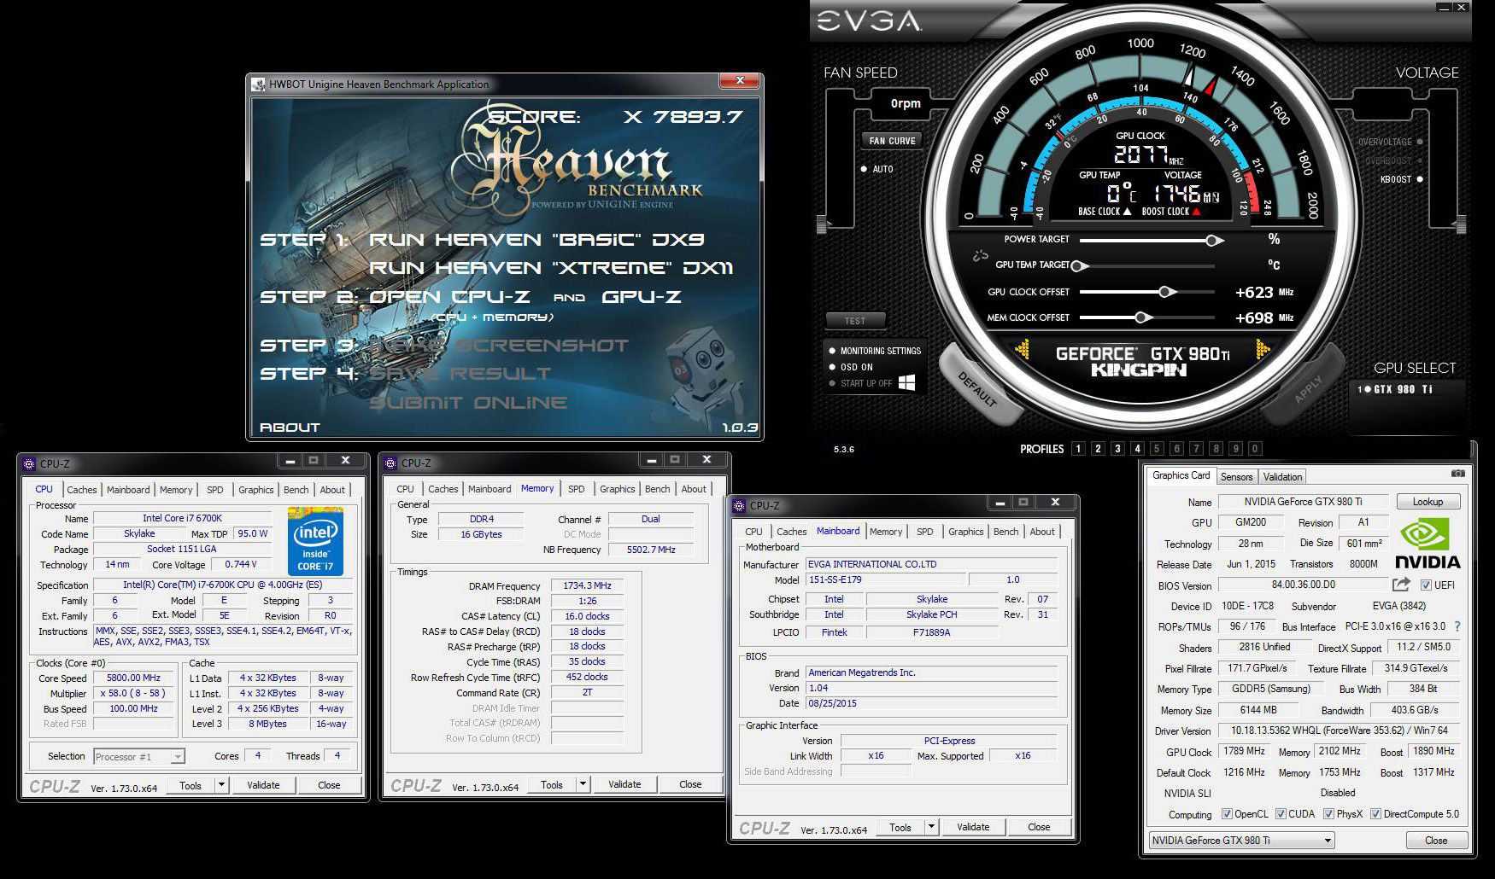This screenshot has width=1495, height=879.
Task: Click the EVGA logo in Precision X
Action: [870, 20]
